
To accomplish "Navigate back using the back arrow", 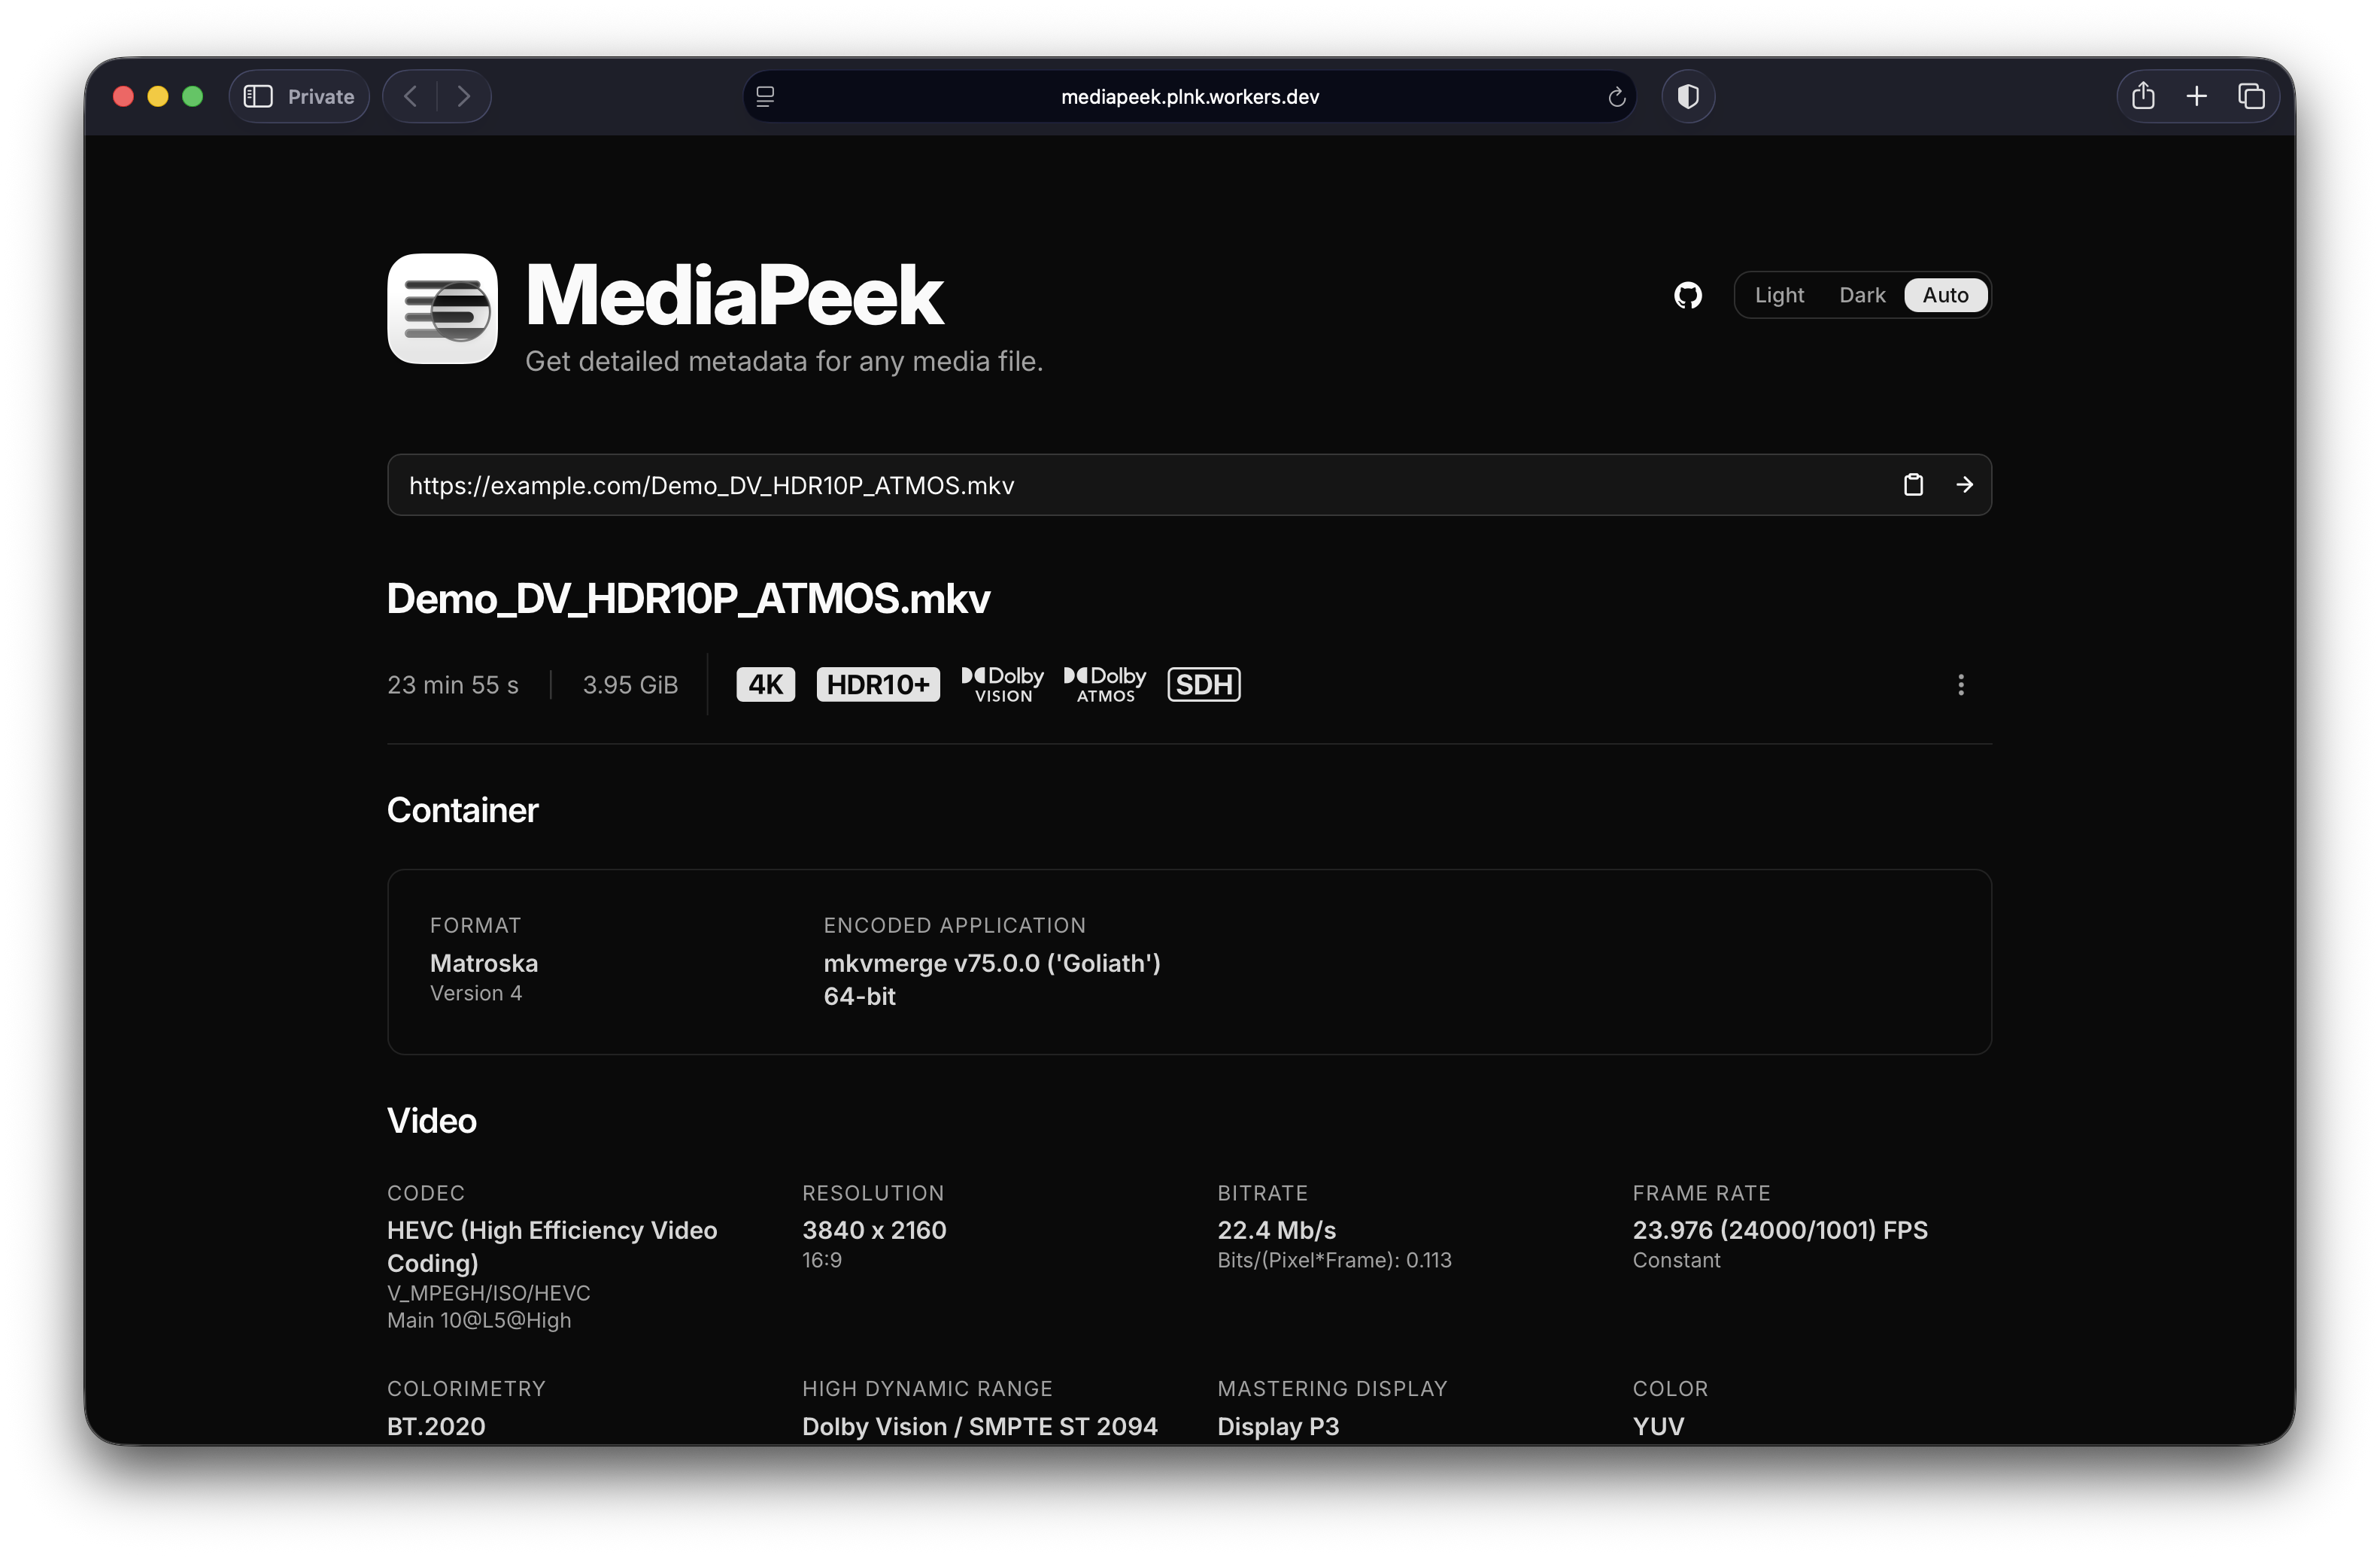I will (x=410, y=96).
